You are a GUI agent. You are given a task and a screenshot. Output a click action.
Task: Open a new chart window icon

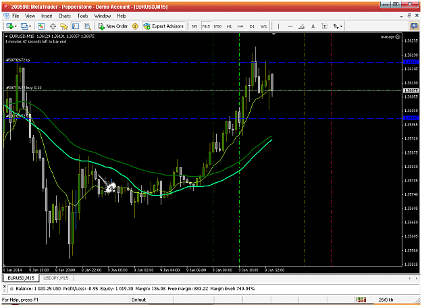pos(10,26)
